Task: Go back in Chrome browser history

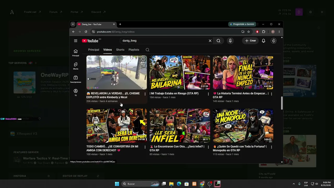Action: click(x=73, y=32)
